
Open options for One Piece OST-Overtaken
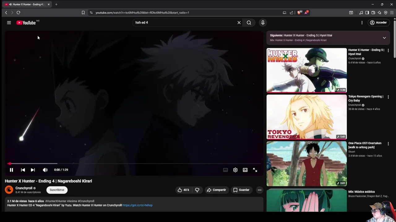388,144
